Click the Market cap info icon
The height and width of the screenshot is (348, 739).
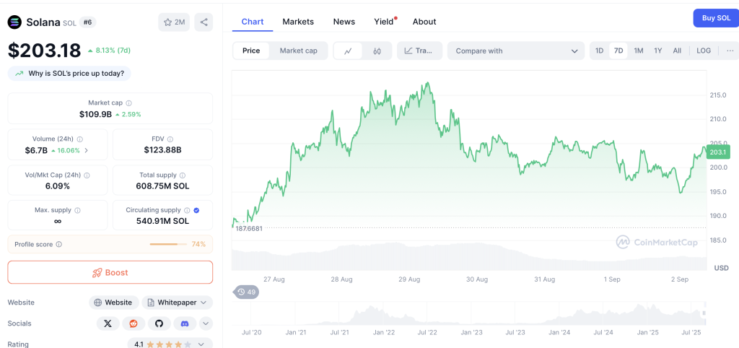pos(128,103)
